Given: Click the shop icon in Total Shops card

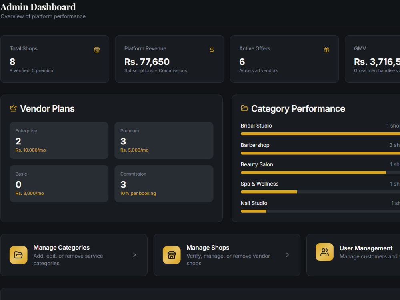Looking at the screenshot, I should click(x=97, y=50).
